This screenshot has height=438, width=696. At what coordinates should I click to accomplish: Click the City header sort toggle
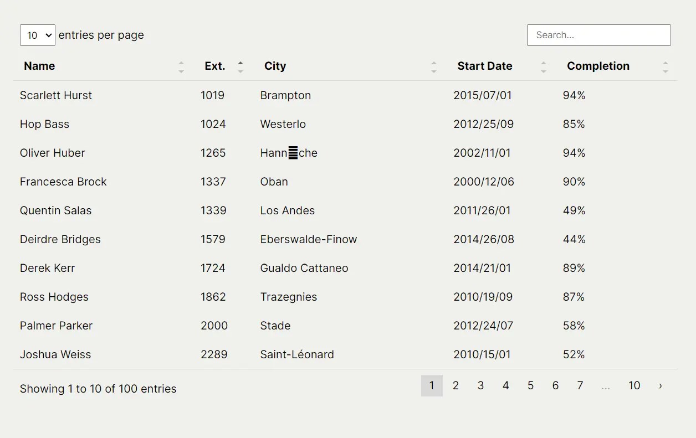434,65
